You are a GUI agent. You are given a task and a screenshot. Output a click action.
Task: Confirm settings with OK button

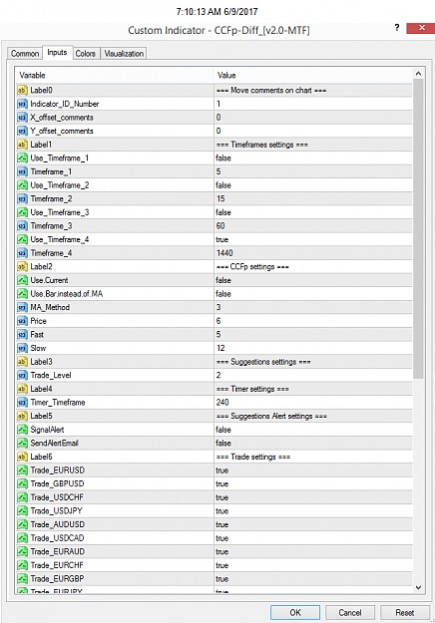point(295,613)
